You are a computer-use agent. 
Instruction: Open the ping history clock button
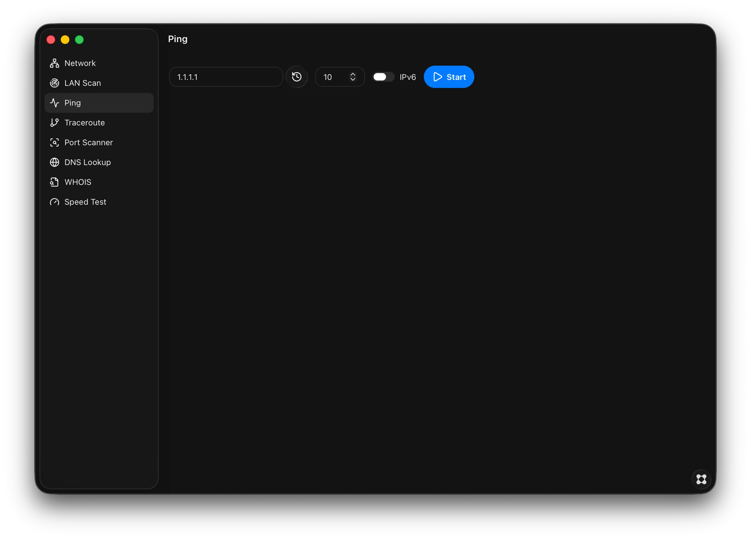tap(297, 77)
